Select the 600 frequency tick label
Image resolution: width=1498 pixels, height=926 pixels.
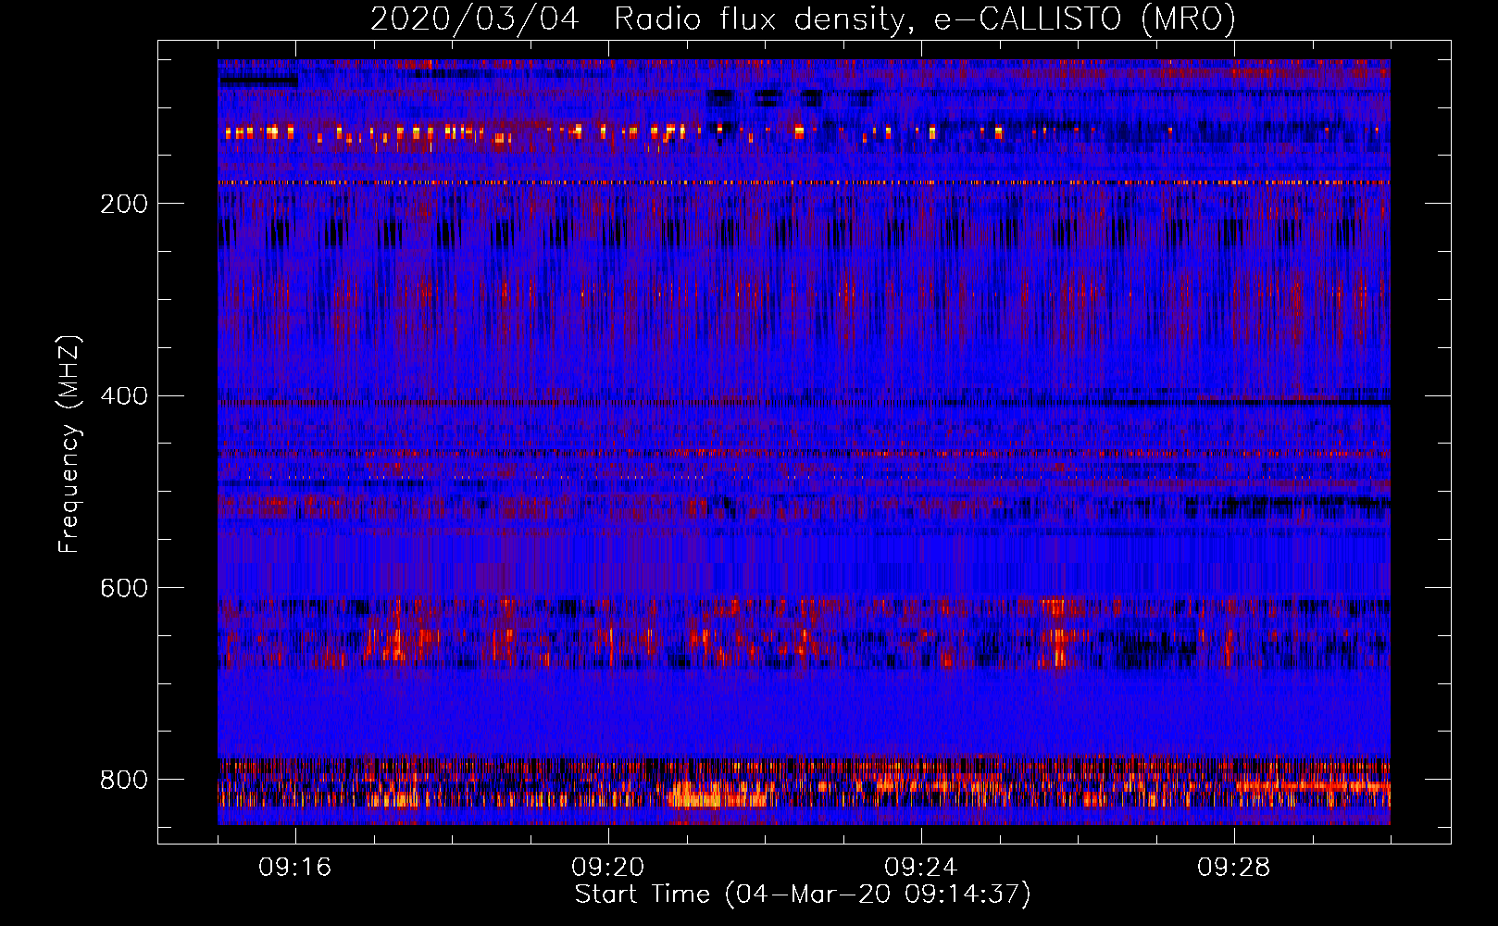124,588
